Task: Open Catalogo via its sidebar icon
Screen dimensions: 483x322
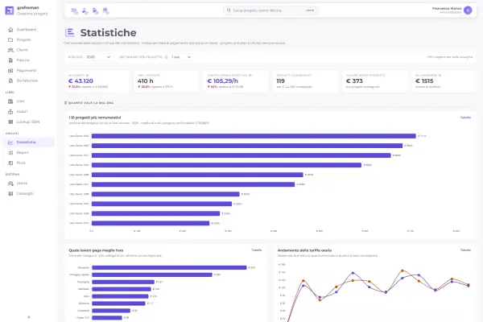Action: click(10, 193)
